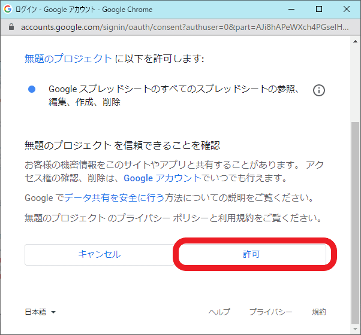This screenshot has height=335, width=361.
Task: Open the 日本語 language dropdown
Action: [x=40, y=312]
